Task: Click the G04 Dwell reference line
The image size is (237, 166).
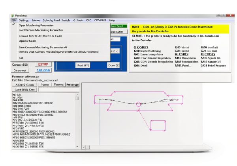Action: [141, 66]
